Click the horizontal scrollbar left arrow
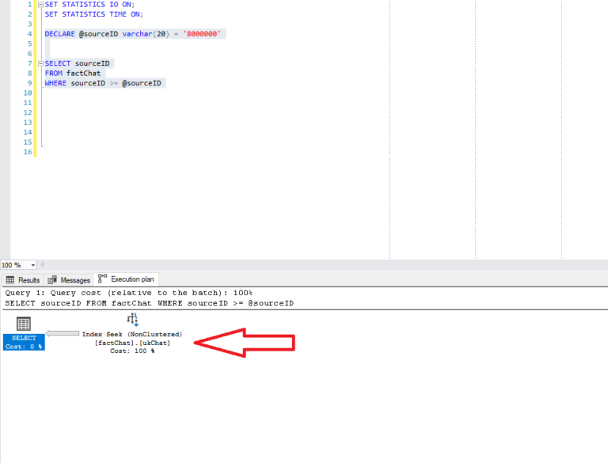608x463 pixels. coord(42,265)
